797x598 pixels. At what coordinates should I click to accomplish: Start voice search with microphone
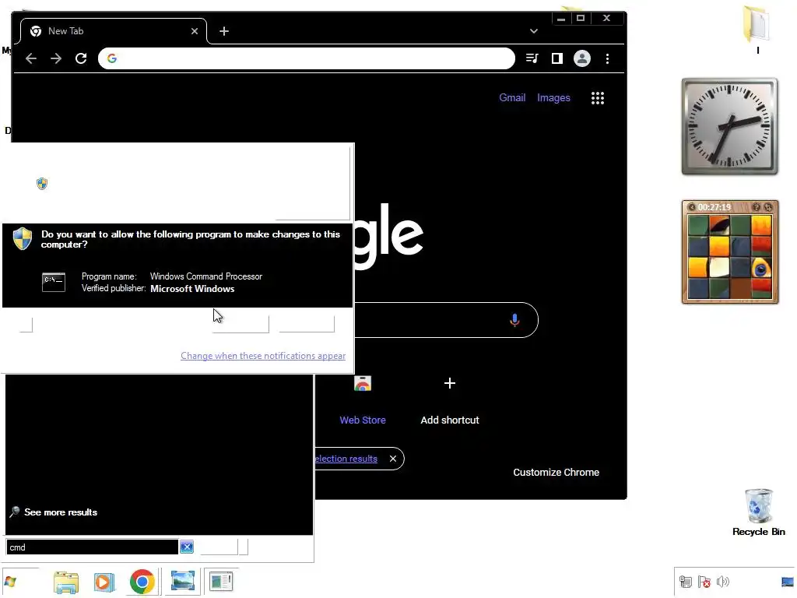[514, 320]
